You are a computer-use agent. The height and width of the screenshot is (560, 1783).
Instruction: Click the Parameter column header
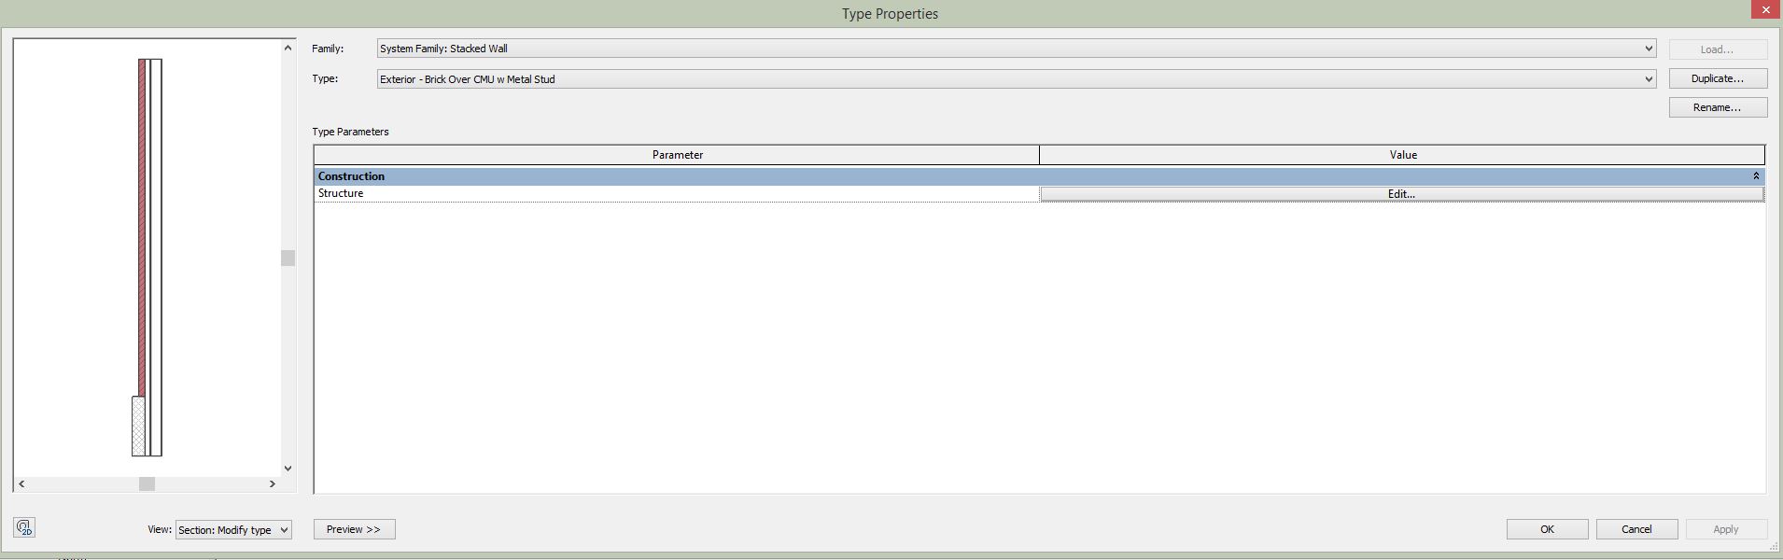pyautogui.click(x=677, y=155)
